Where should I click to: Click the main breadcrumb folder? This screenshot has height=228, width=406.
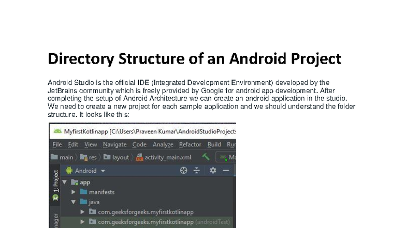click(62, 157)
